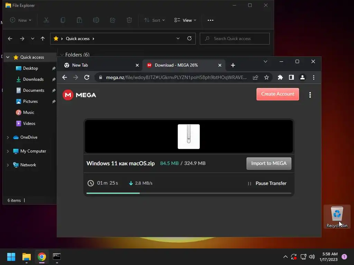The width and height of the screenshot is (354, 265).
Task: Click the Import to MEGA button
Action: [x=269, y=163]
